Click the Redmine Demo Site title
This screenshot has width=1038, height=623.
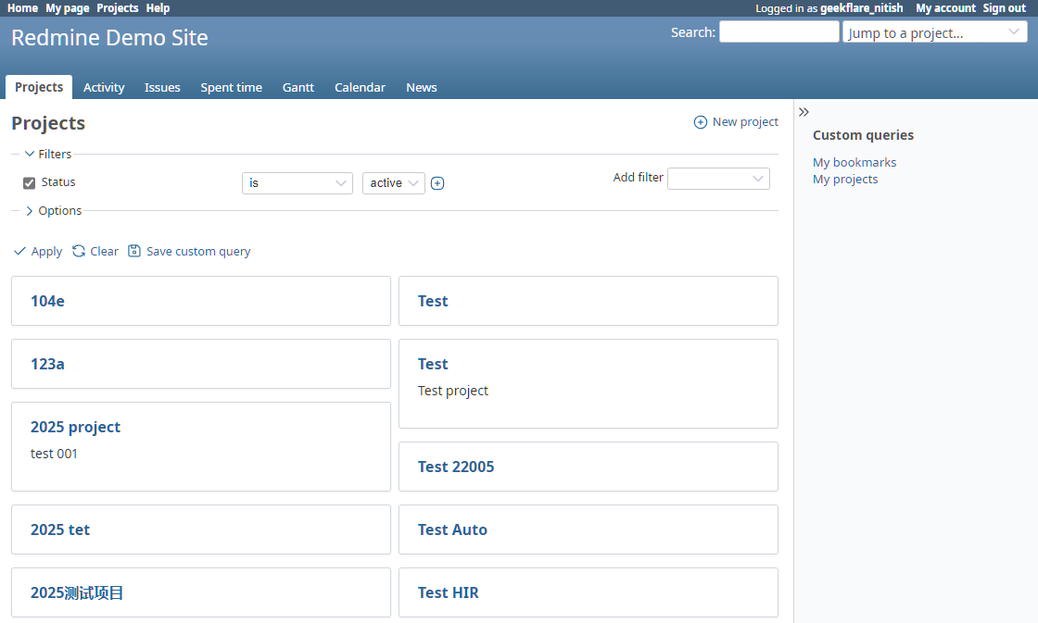[x=110, y=38]
